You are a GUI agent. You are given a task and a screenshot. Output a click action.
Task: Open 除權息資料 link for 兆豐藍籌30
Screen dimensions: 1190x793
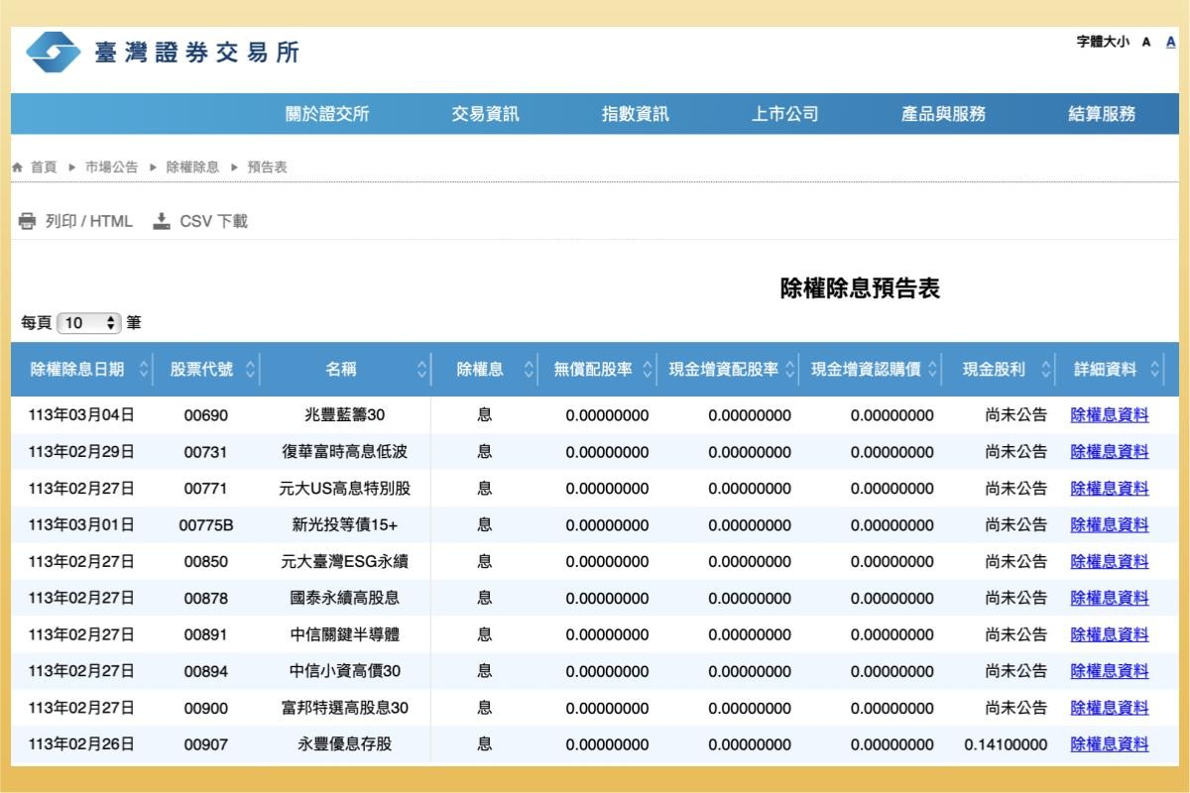1111,413
